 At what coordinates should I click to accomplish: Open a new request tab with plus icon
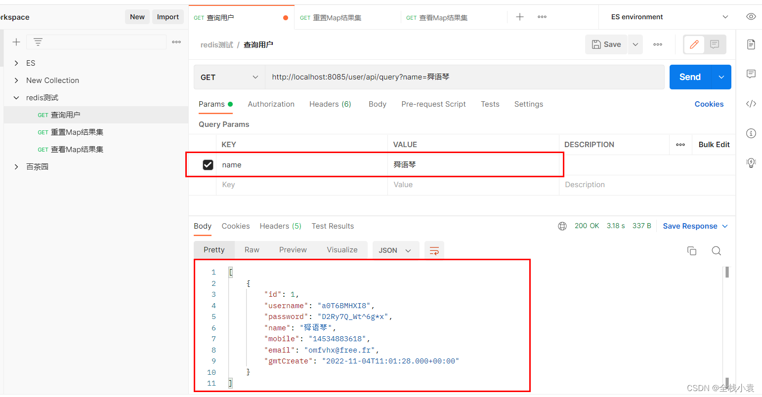pyautogui.click(x=520, y=17)
